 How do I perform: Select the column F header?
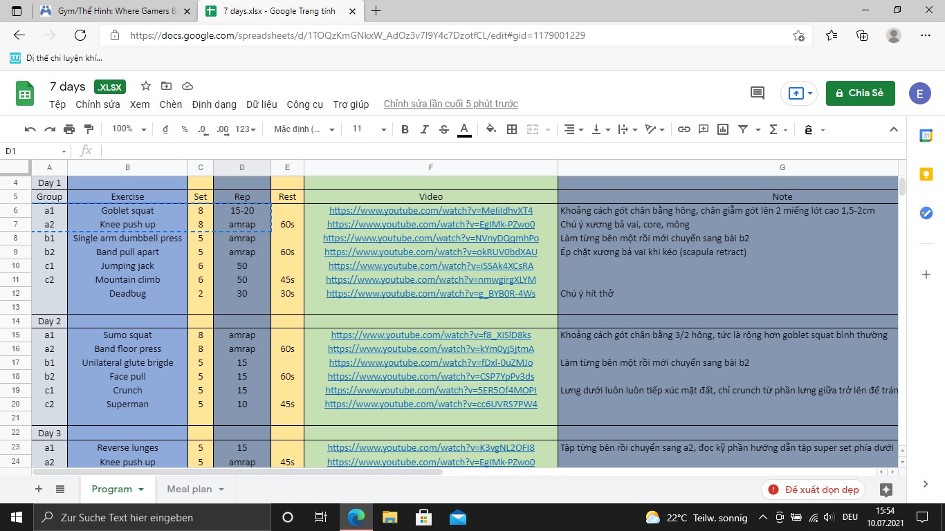click(x=430, y=167)
